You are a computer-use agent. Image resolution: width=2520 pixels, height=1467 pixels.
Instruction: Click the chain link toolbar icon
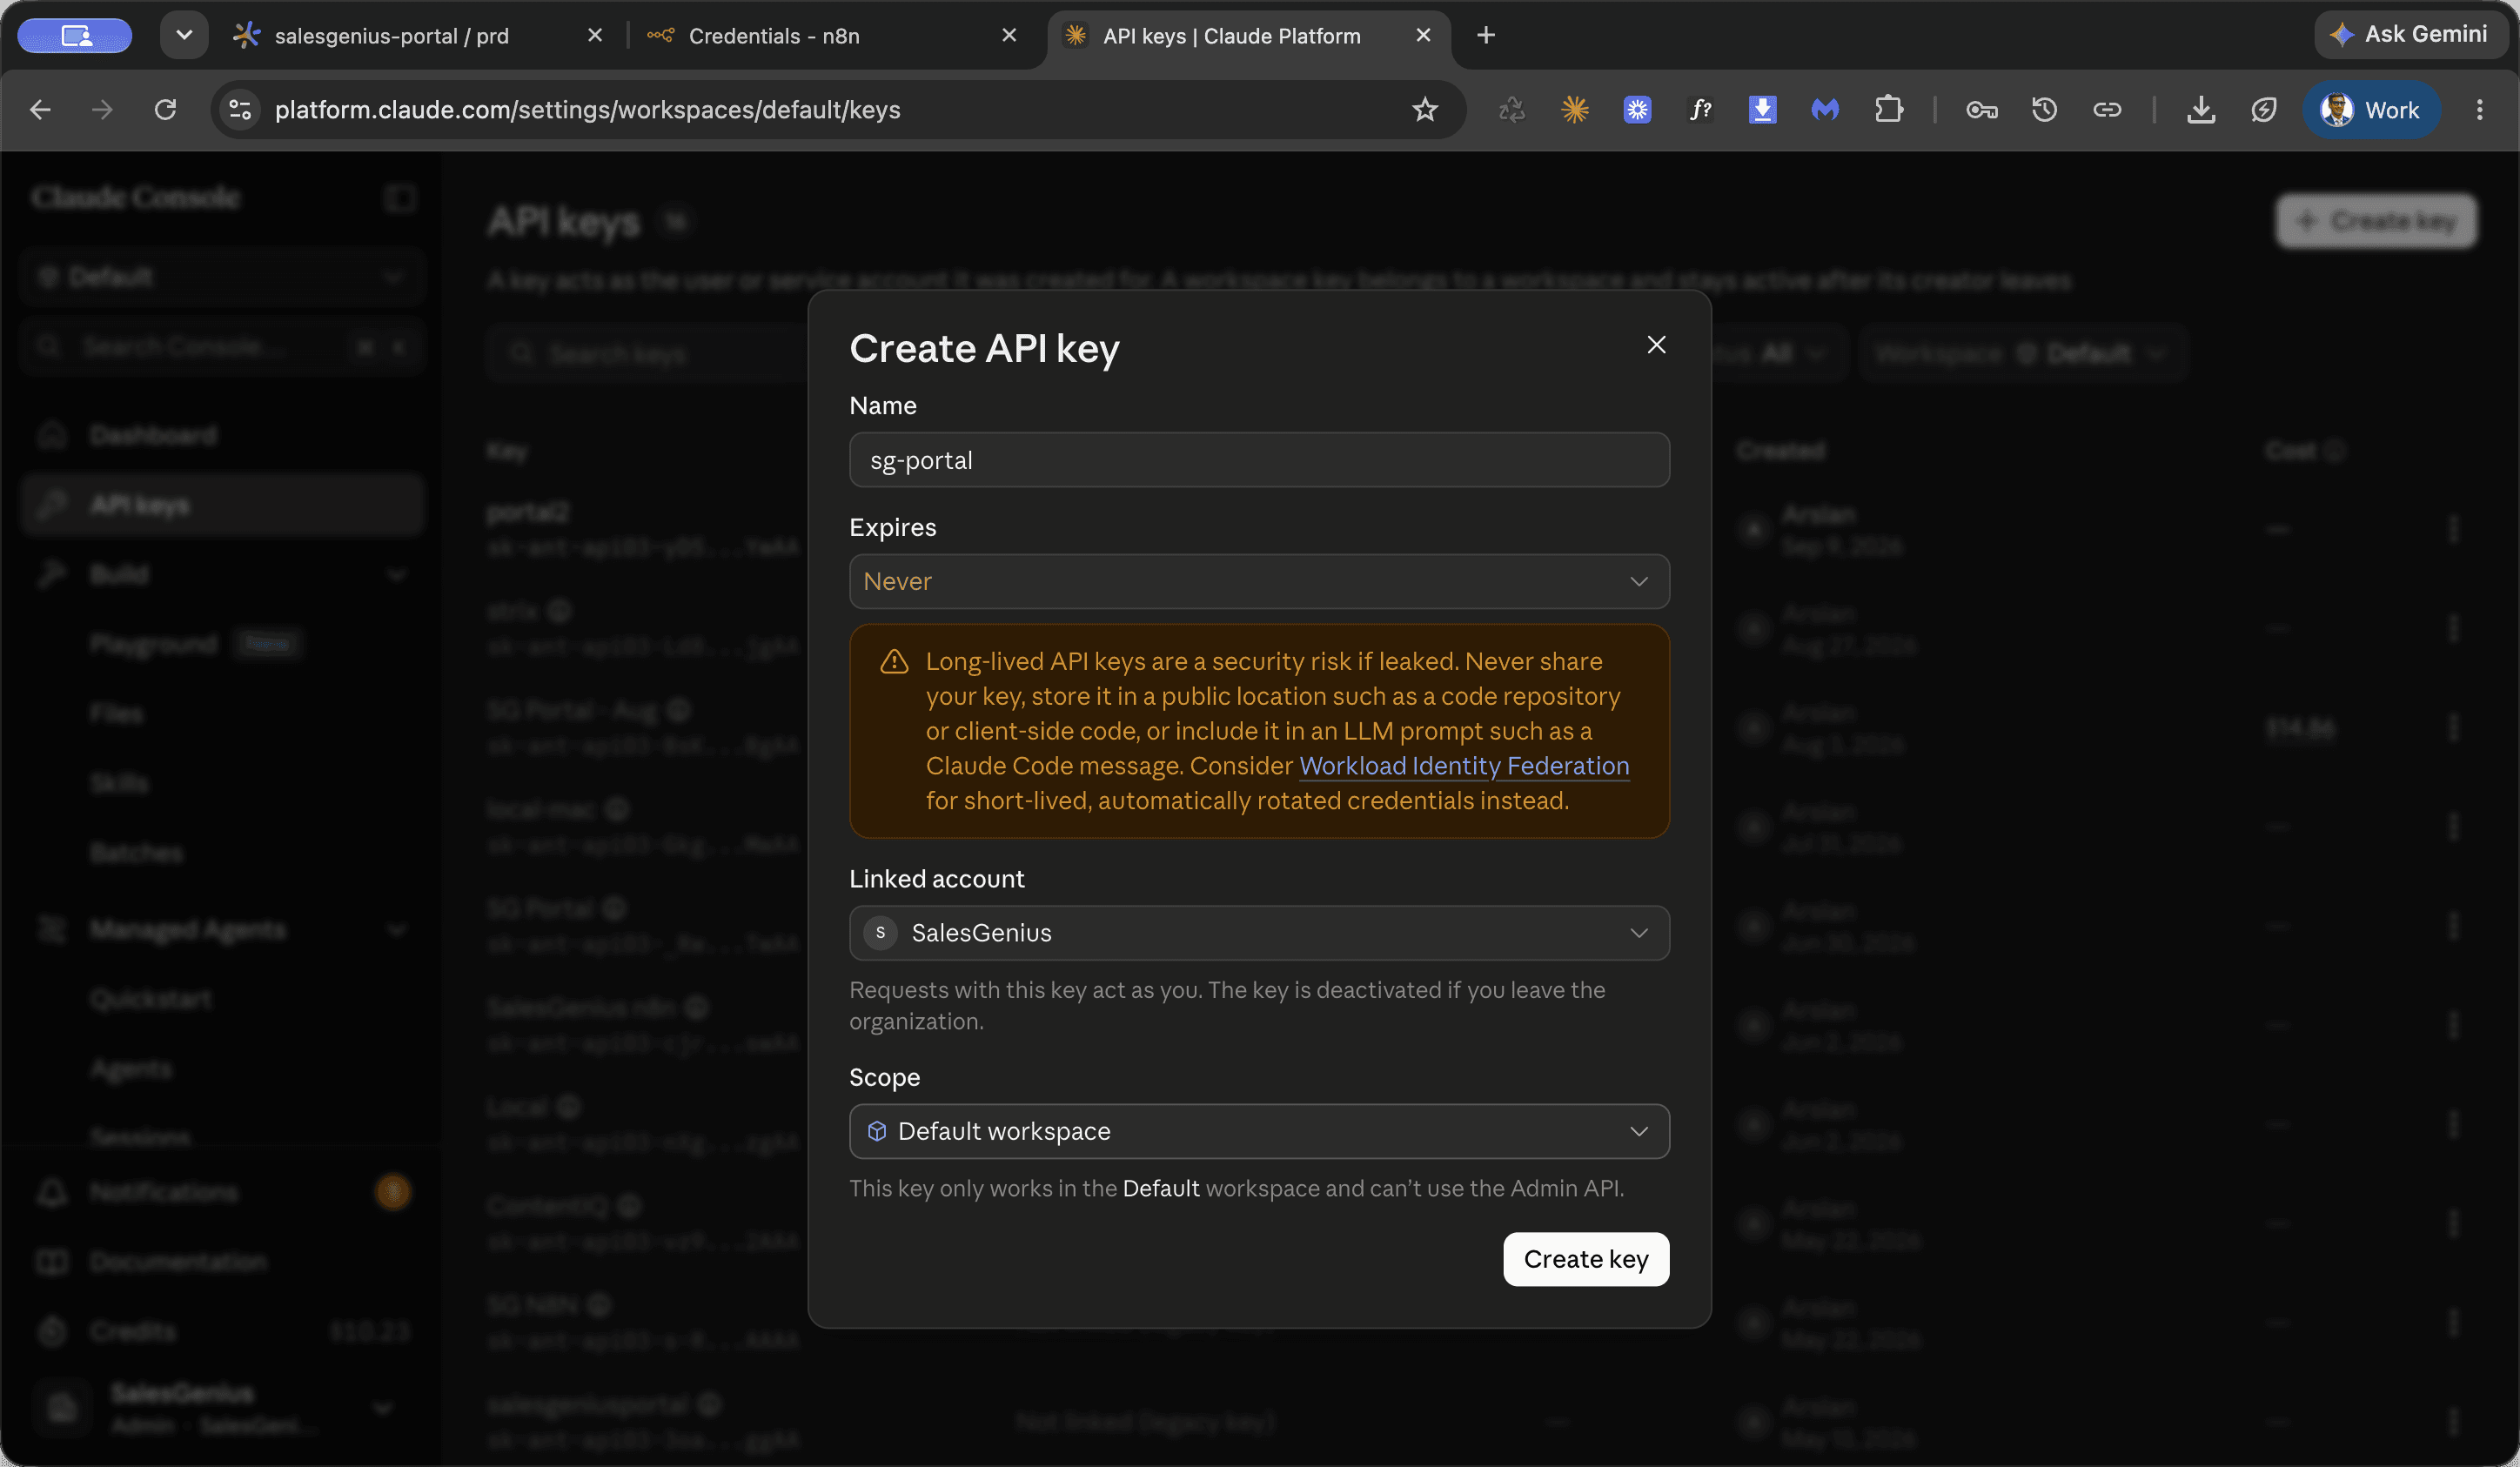coord(2107,110)
